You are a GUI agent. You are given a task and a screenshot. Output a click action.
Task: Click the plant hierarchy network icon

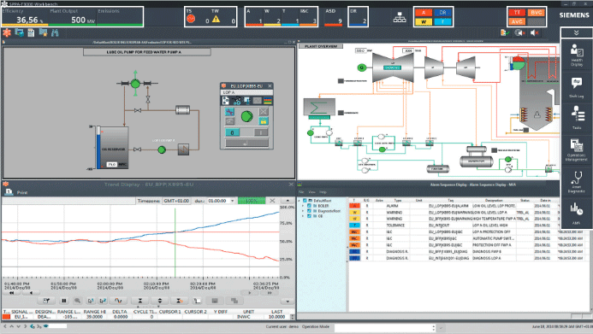[400, 17]
